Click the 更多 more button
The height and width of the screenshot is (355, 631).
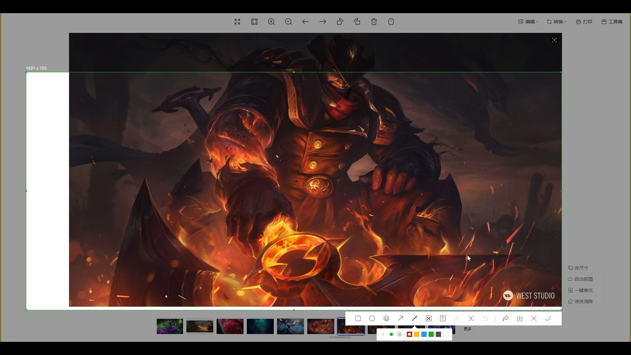click(467, 329)
